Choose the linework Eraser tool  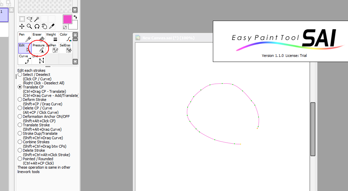38,37
